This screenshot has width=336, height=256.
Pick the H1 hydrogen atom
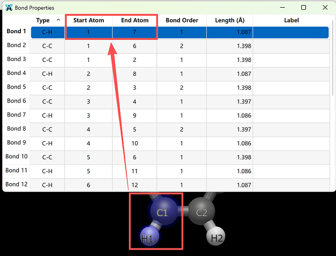(147, 238)
